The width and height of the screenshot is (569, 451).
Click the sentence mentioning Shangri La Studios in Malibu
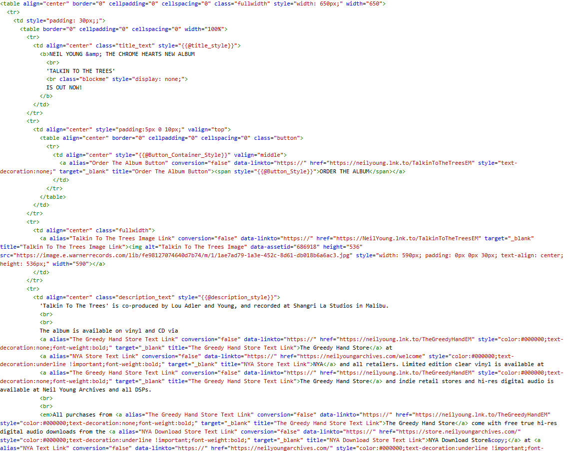click(214, 306)
